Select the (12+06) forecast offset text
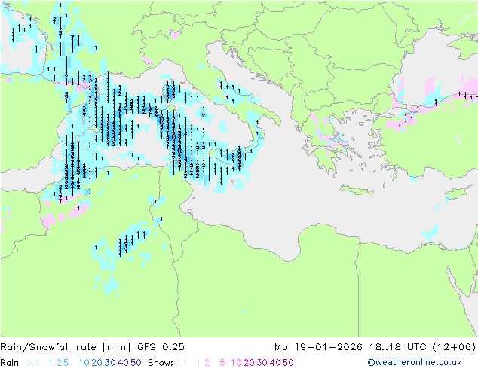 454,347
